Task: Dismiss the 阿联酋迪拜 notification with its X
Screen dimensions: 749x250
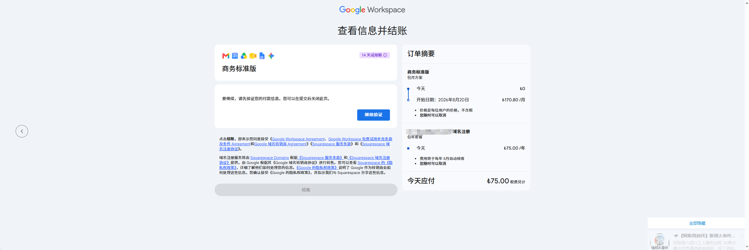Action: pos(742,236)
